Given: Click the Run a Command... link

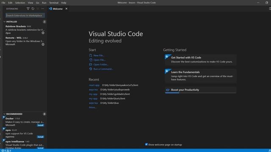Looking at the screenshot, I should (103, 69).
